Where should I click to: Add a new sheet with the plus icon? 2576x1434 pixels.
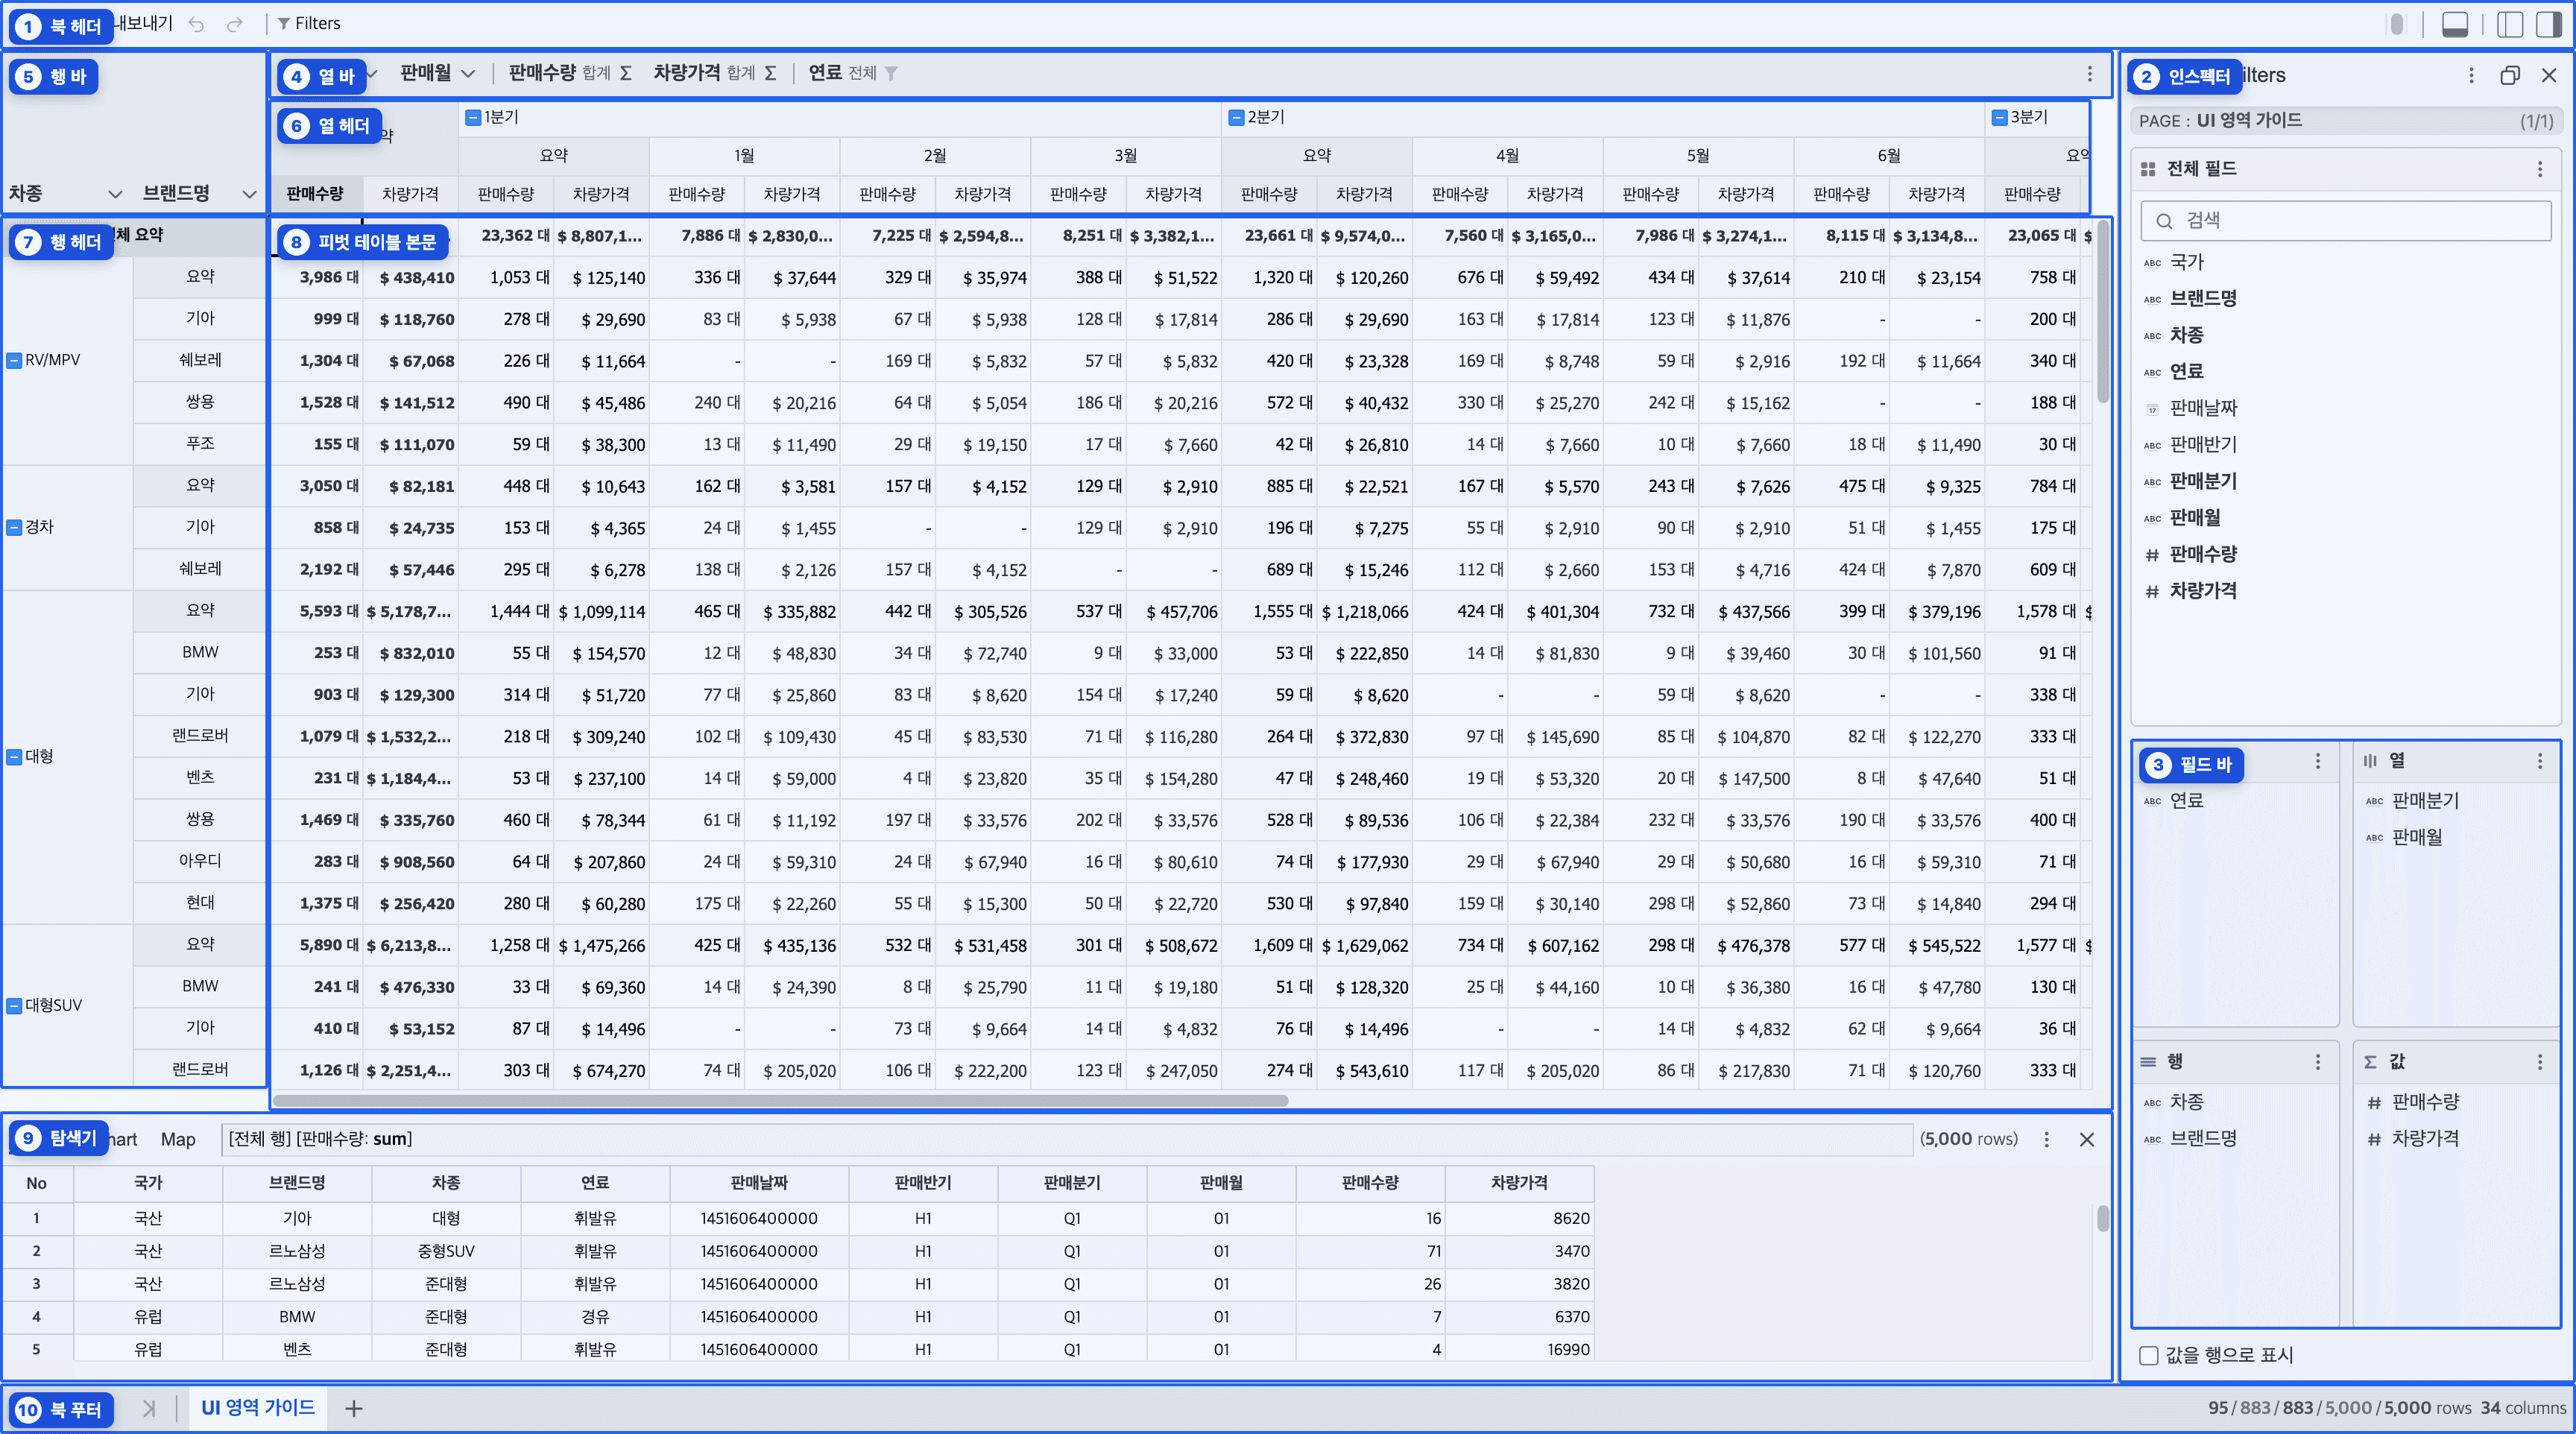tap(353, 1410)
